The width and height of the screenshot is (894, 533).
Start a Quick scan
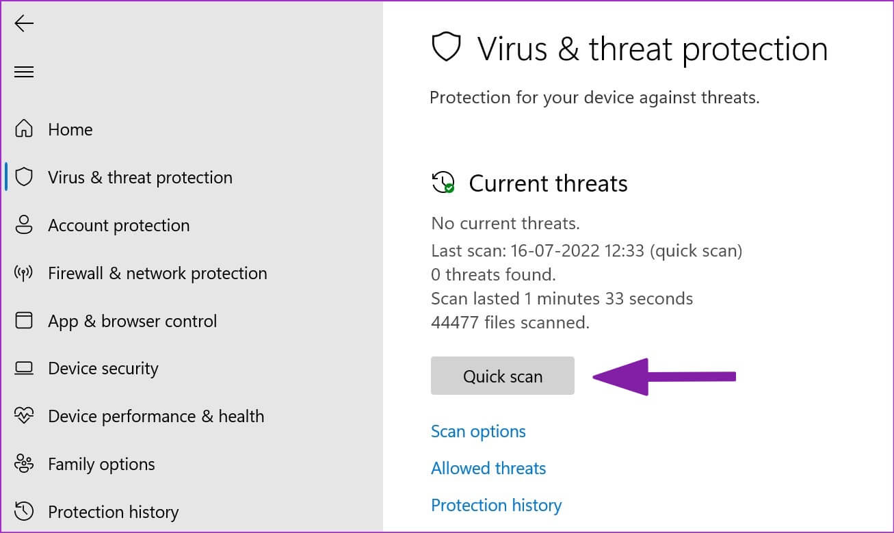click(503, 376)
